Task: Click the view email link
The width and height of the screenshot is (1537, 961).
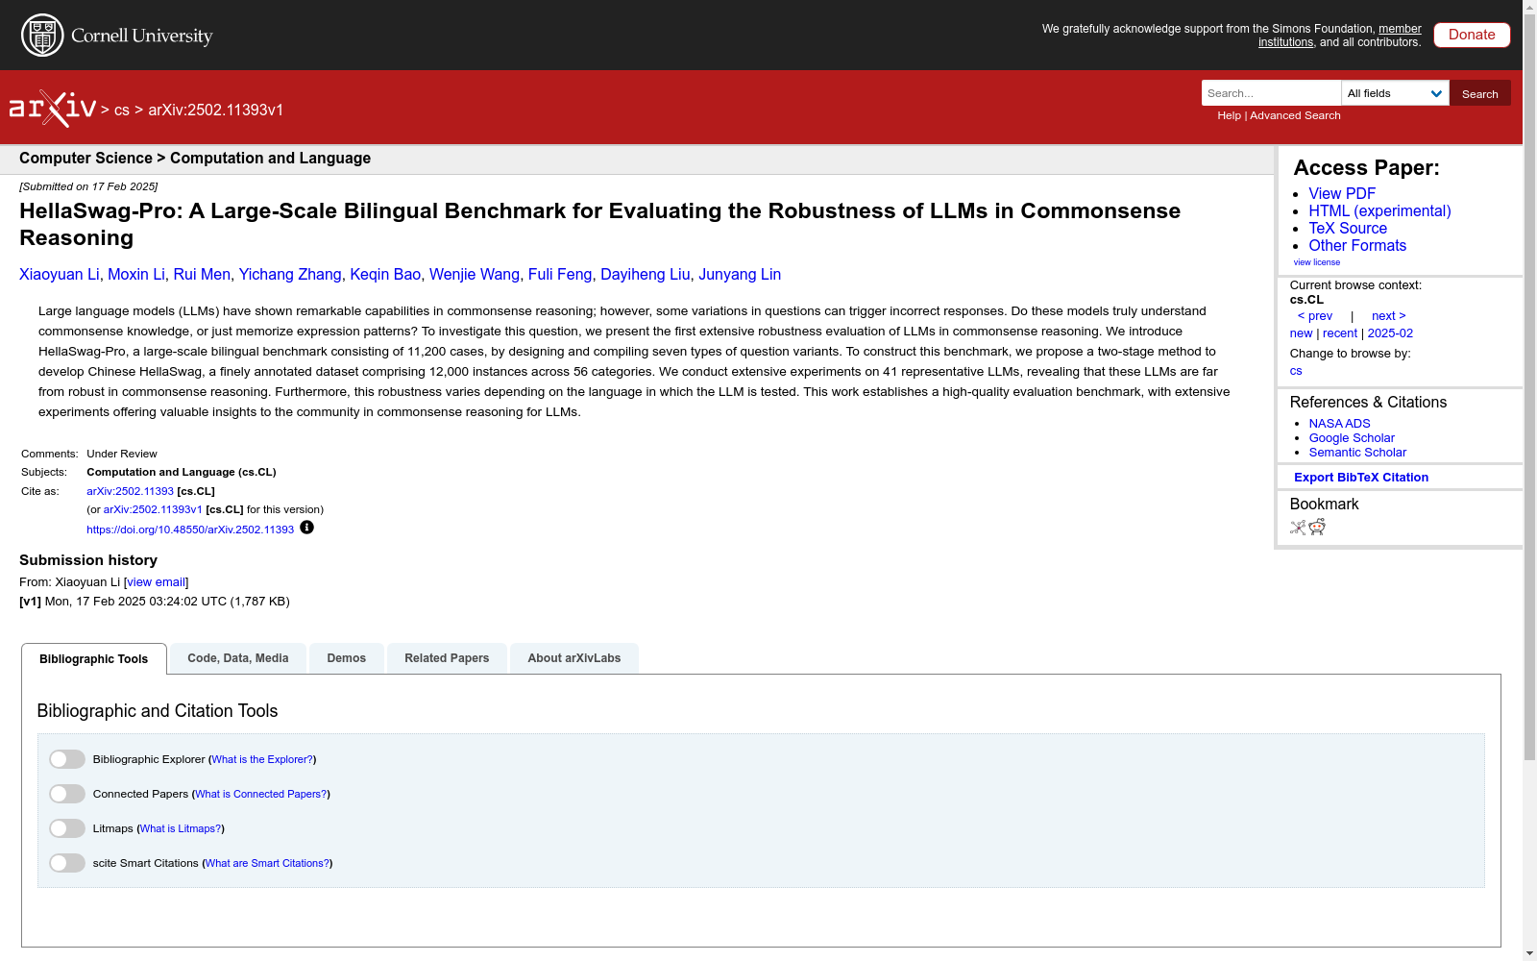Action: (156, 582)
